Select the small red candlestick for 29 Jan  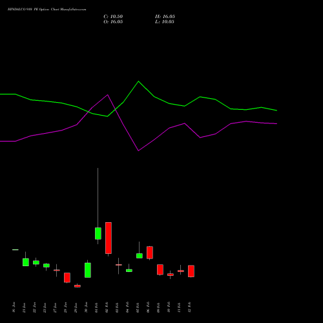(78, 286)
